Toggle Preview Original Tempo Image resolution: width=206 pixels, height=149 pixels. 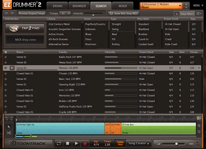pyautogui.click(x=32, y=13)
